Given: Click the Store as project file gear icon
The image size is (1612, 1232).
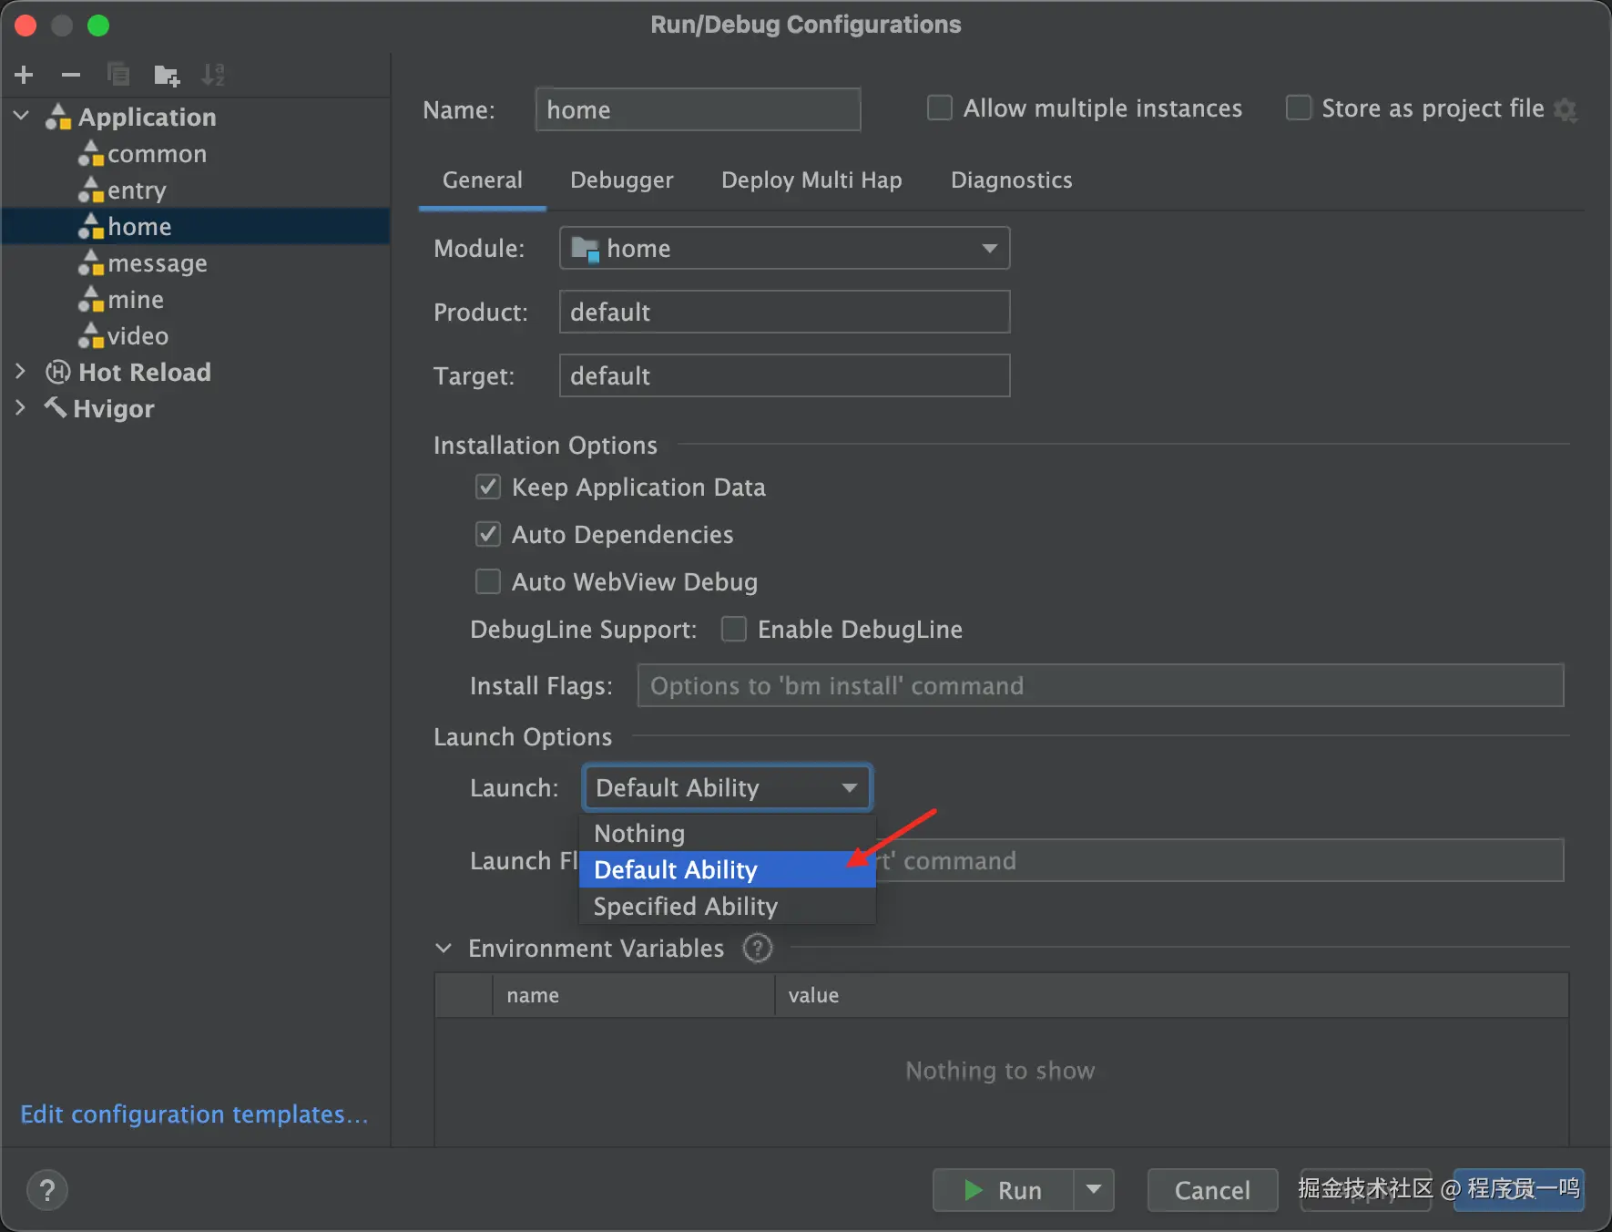Looking at the screenshot, I should tap(1566, 110).
